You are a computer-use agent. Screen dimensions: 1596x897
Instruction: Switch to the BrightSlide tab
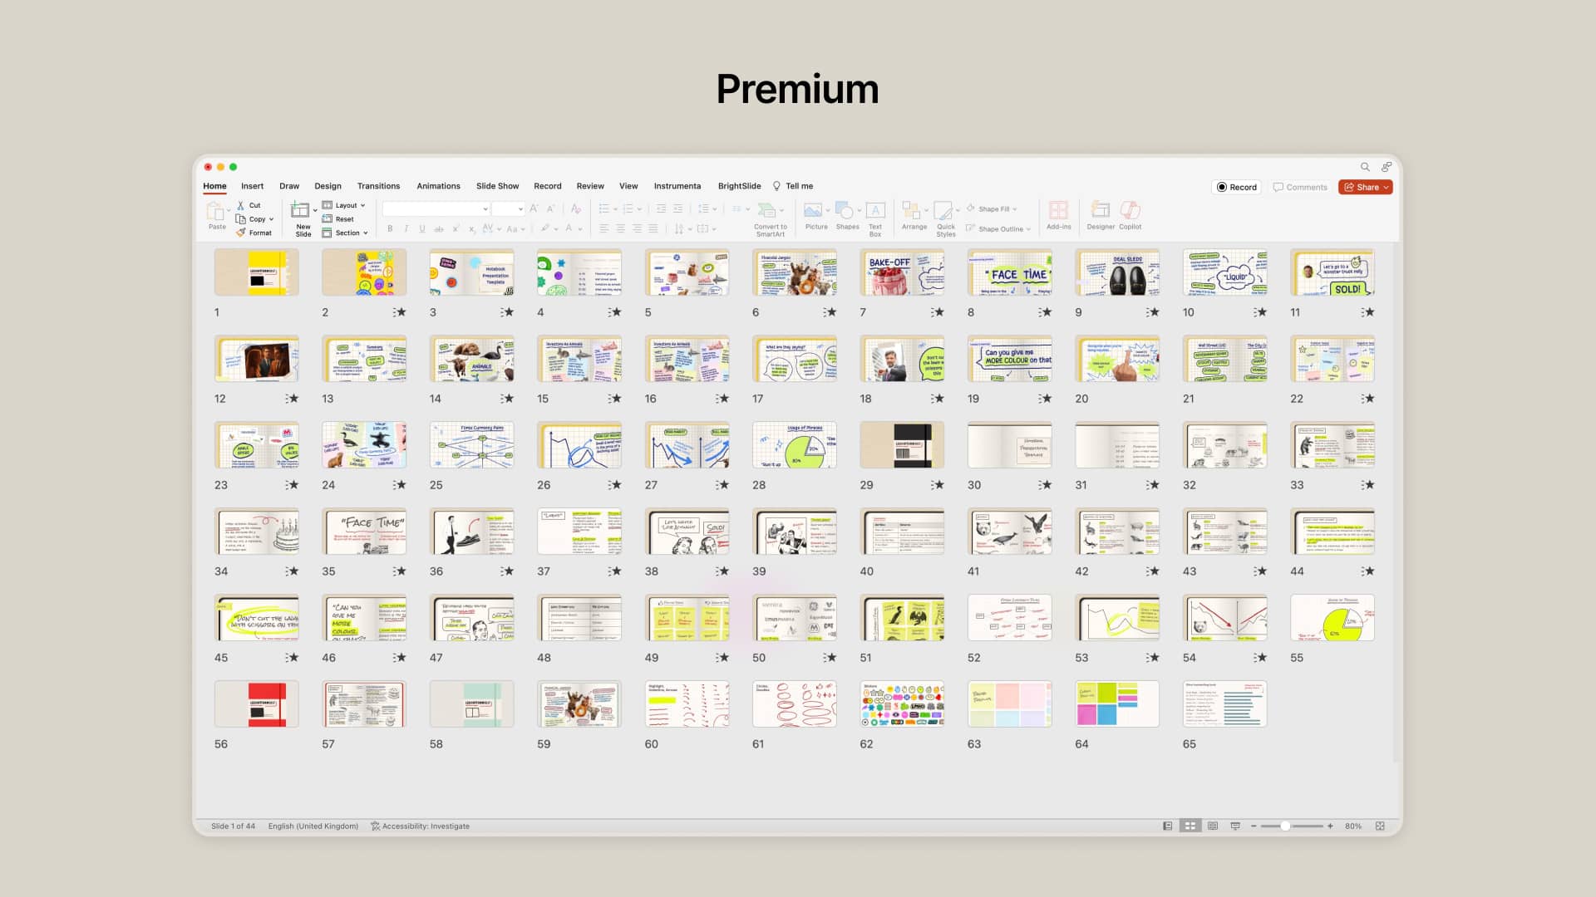(x=739, y=186)
